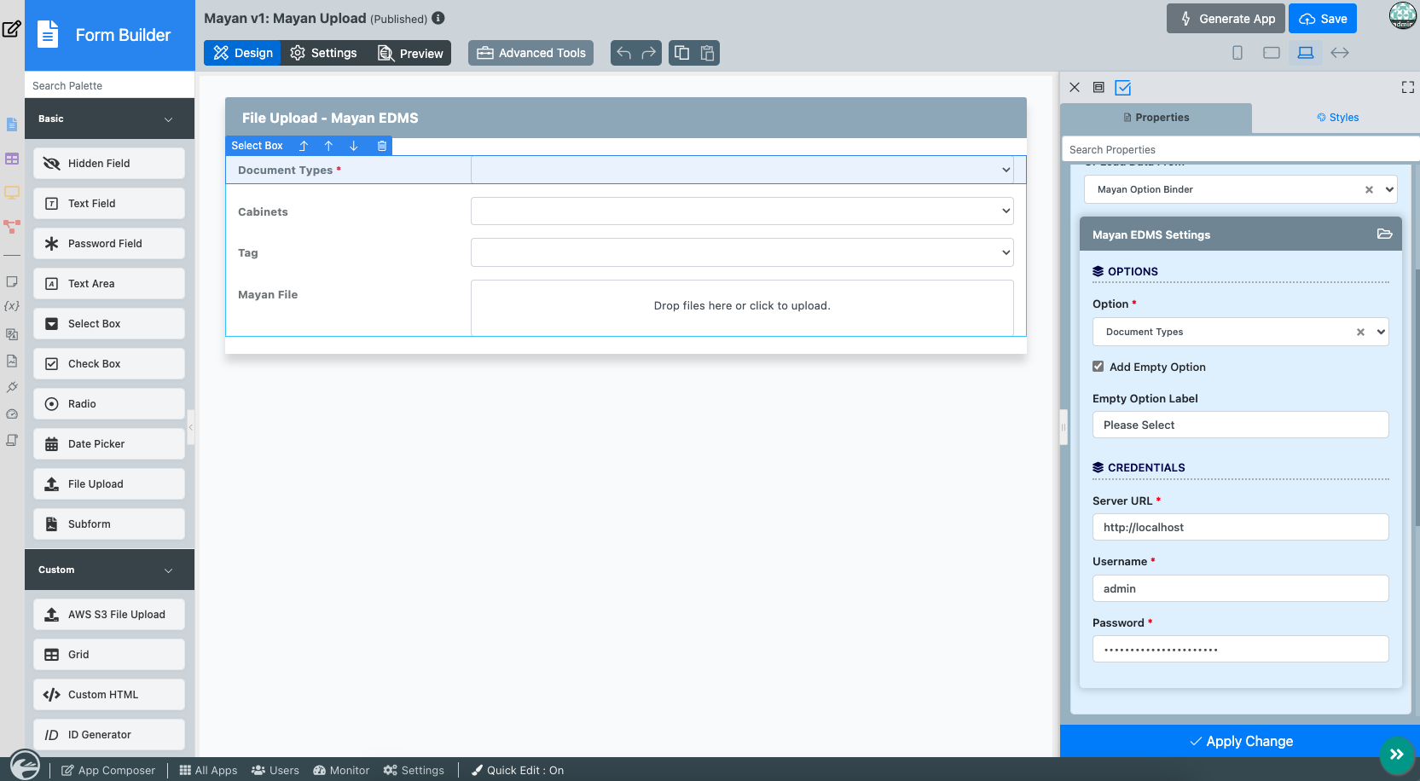Image resolution: width=1420 pixels, height=781 pixels.
Task: Expand properties panel to fullscreen
Action: pyautogui.click(x=1408, y=87)
